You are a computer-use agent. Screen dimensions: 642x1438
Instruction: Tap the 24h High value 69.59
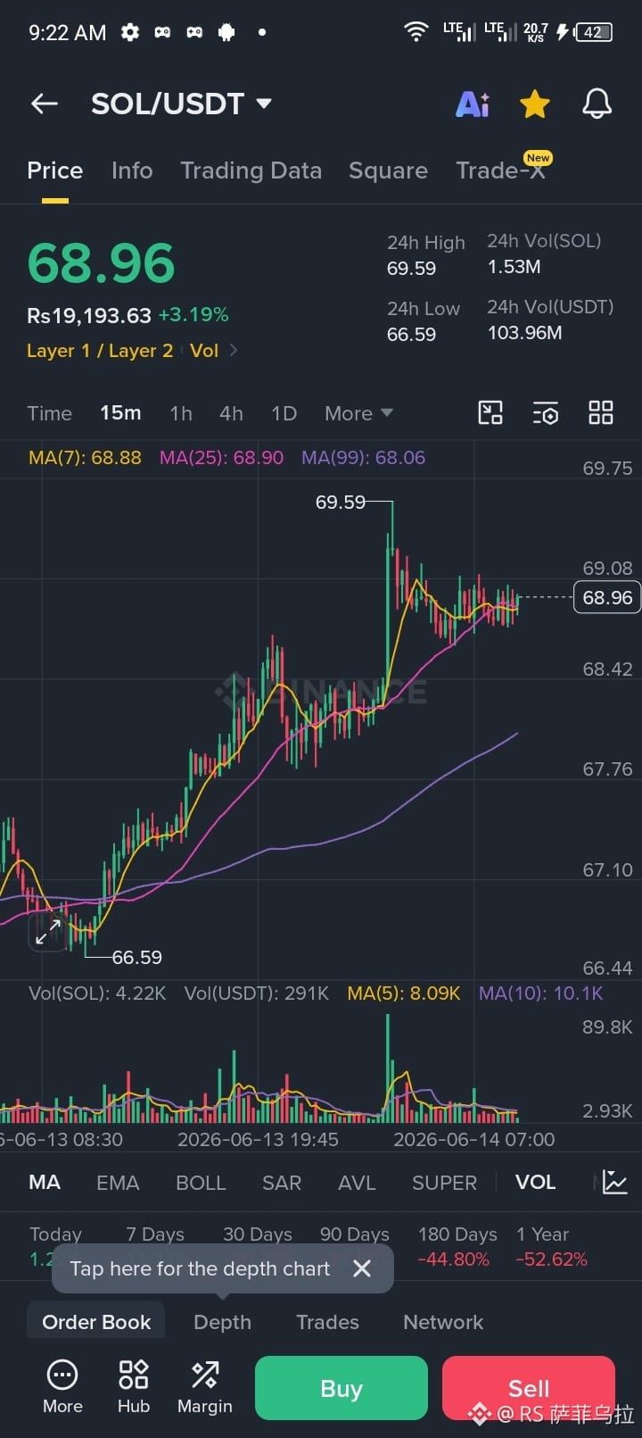(411, 269)
